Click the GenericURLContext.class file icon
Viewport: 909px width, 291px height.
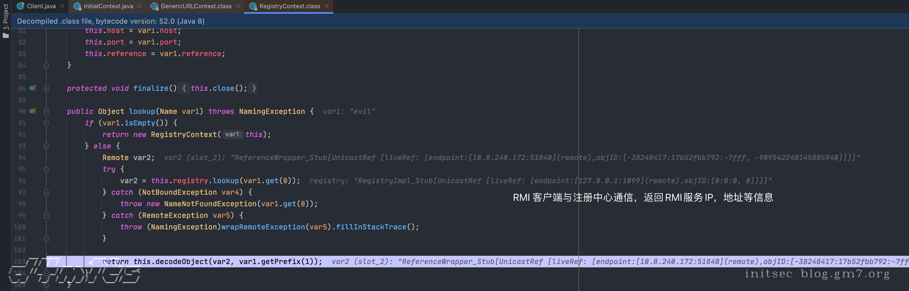click(154, 6)
